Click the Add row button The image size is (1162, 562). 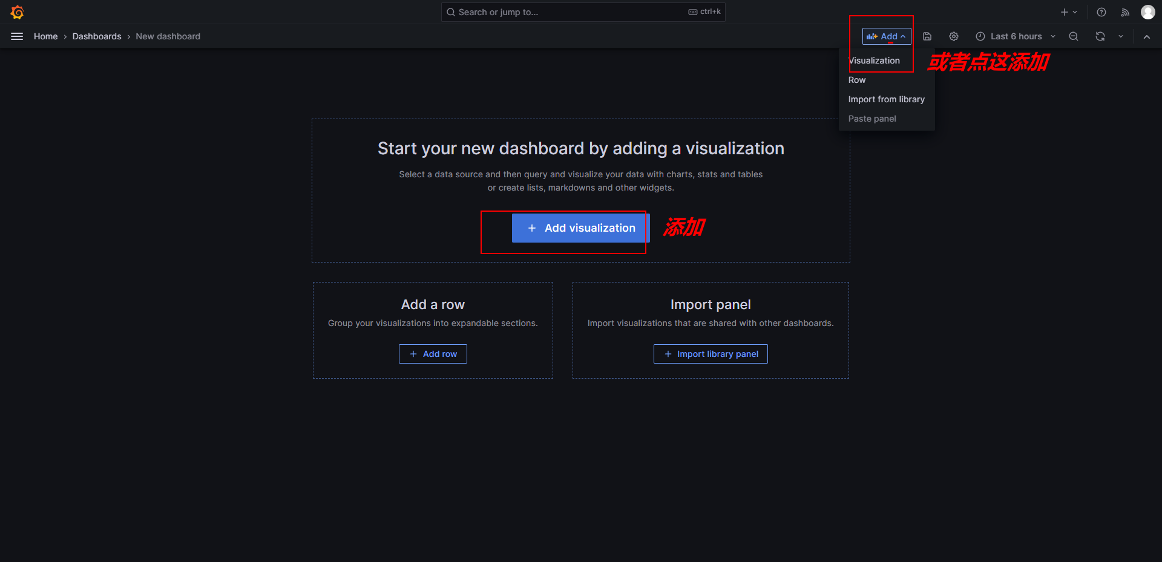433,354
